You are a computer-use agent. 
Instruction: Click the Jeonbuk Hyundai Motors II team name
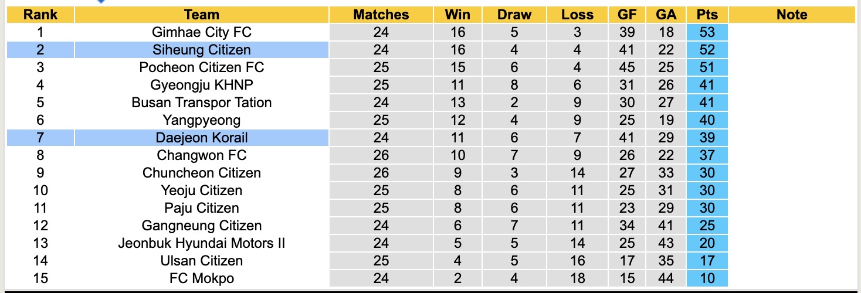201,243
